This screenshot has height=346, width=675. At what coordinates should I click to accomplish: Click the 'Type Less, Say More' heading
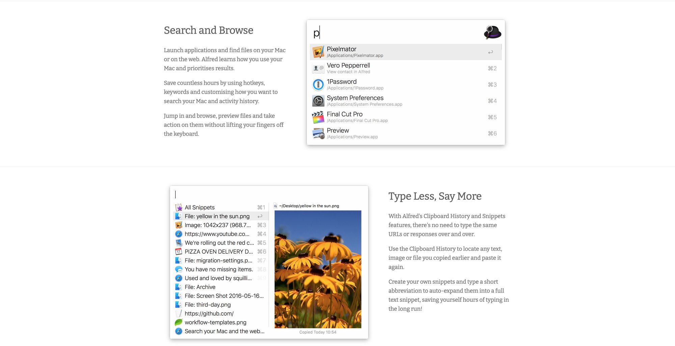pyautogui.click(x=435, y=196)
